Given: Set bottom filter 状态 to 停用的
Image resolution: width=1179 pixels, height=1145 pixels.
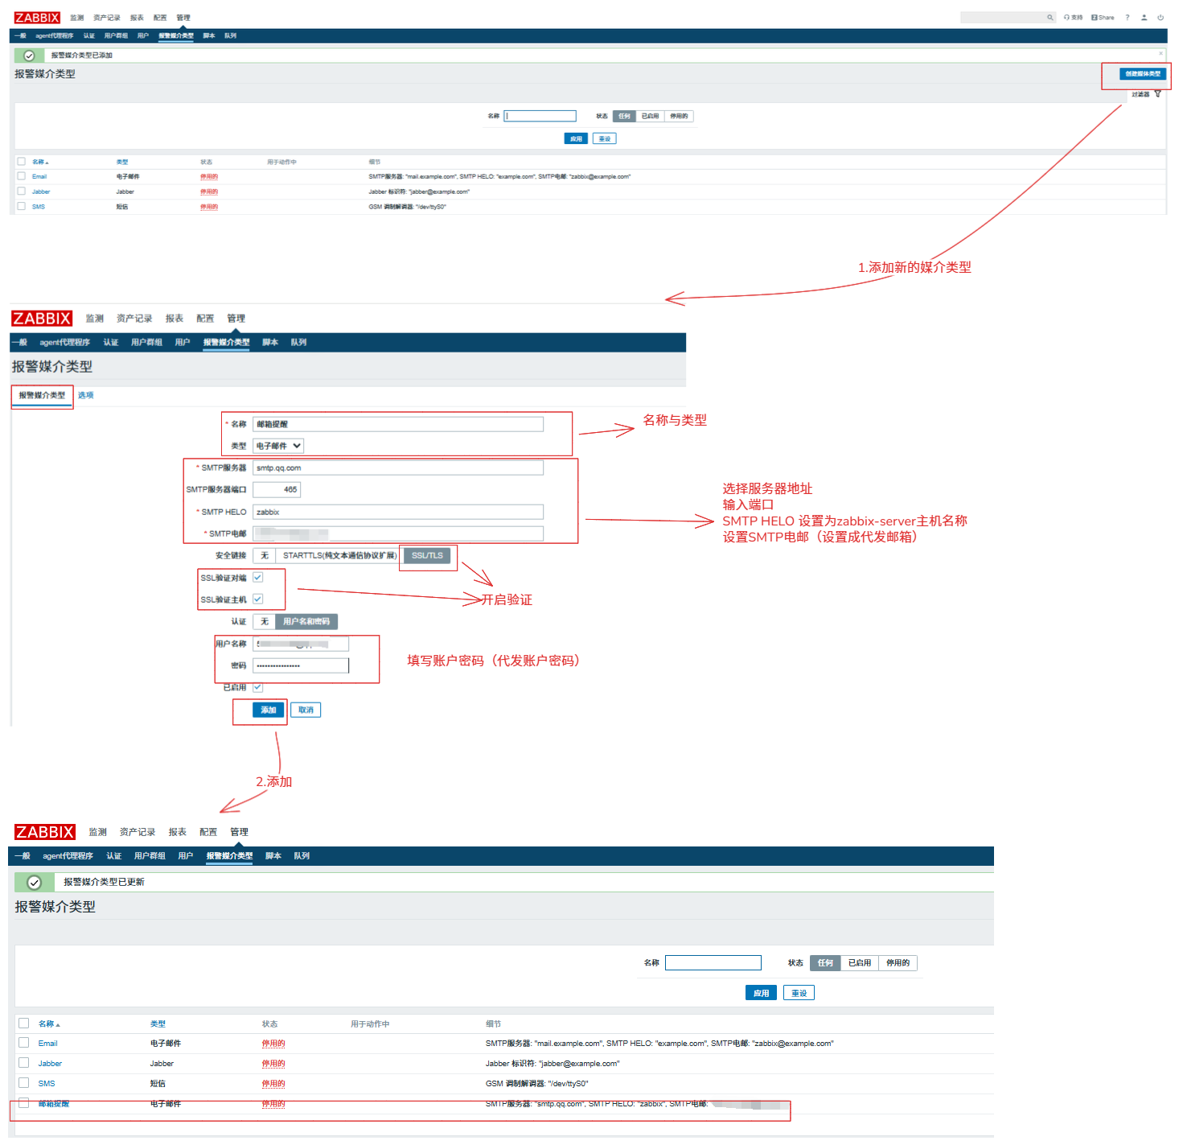Looking at the screenshot, I should click(x=898, y=963).
